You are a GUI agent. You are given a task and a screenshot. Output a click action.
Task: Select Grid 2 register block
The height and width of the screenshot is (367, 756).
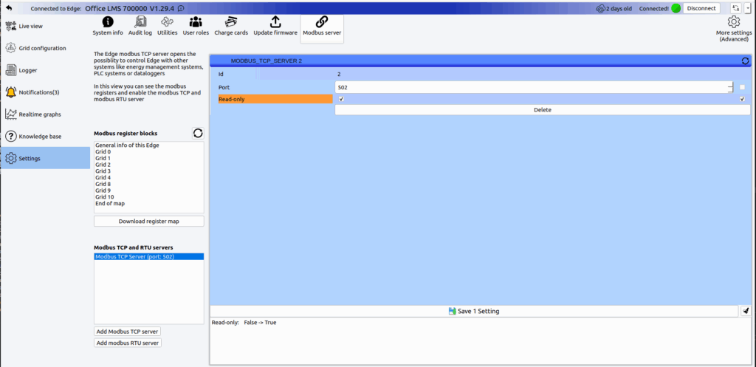click(103, 165)
